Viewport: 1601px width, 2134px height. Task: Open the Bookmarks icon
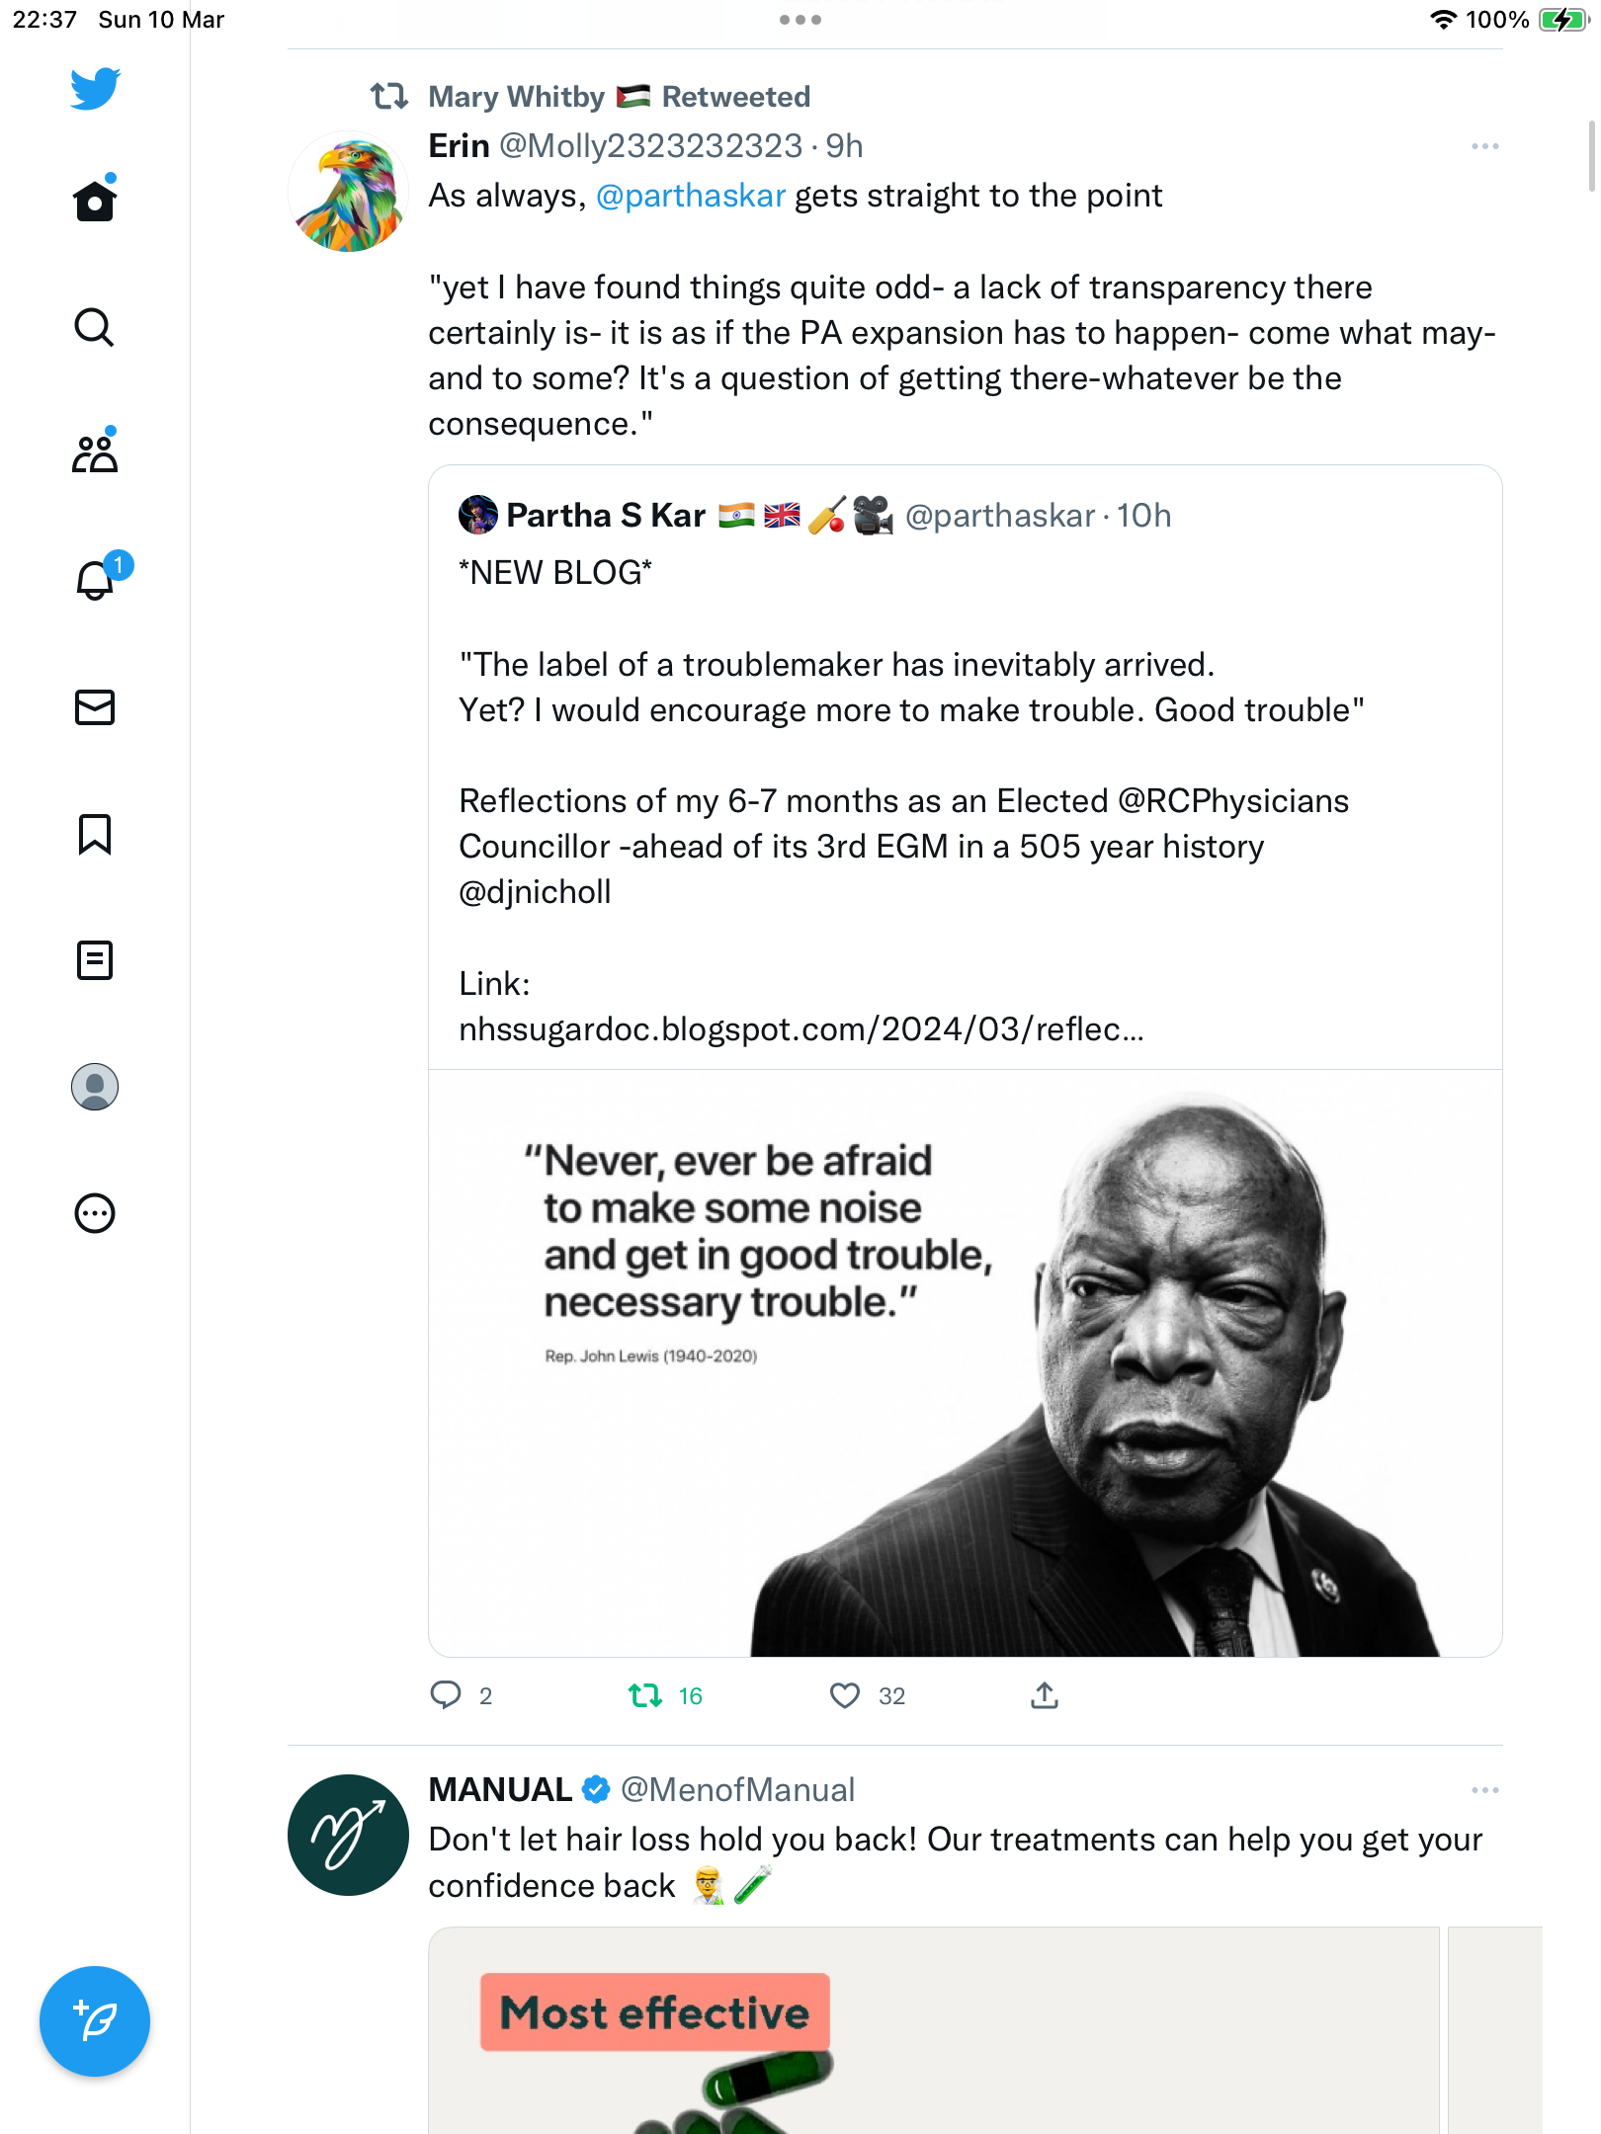[95, 834]
